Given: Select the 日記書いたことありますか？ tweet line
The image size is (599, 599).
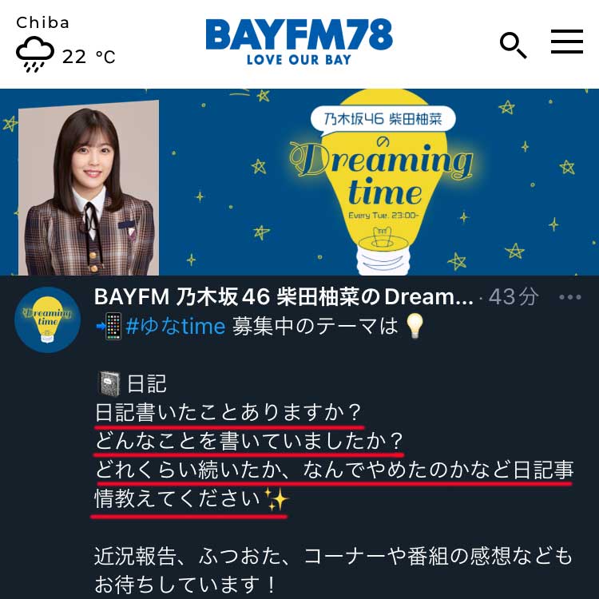Looking at the screenshot, I should (228, 413).
